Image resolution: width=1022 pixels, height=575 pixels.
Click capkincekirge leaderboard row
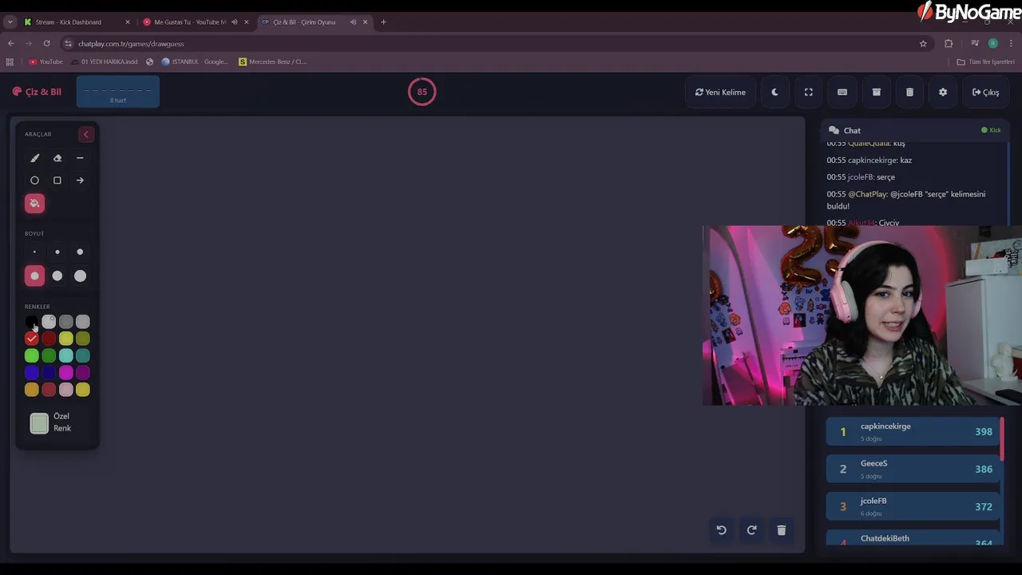[x=913, y=431]
